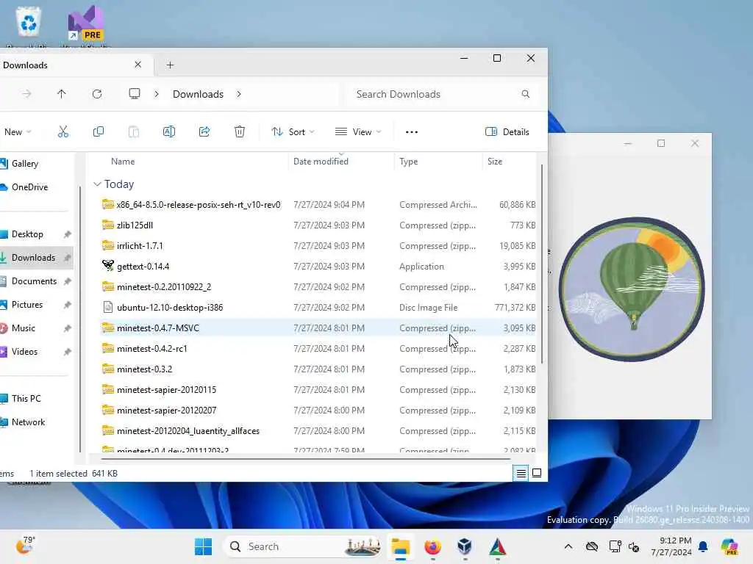Open the New dropdown menu
Image resolution: width=753 pixels, height=564 pixels.
pos(18,132)
